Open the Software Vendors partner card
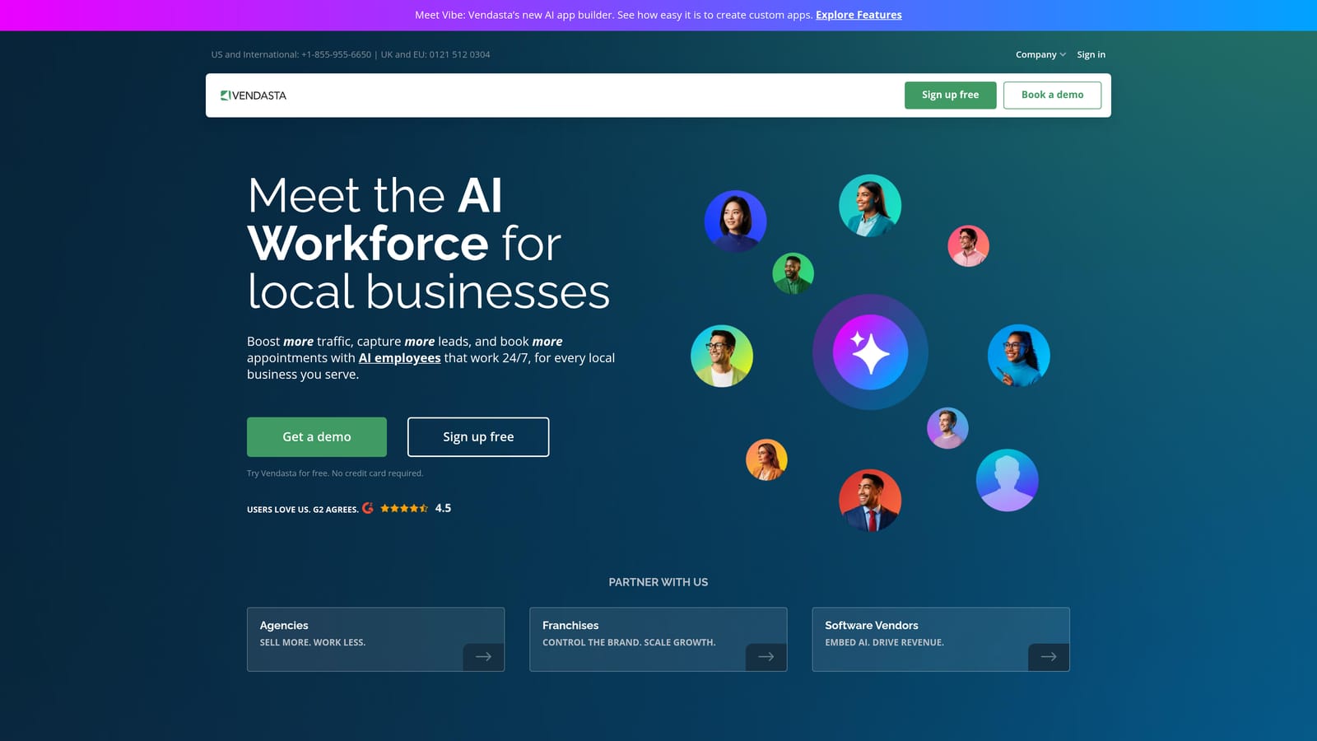 coord(941,640)
